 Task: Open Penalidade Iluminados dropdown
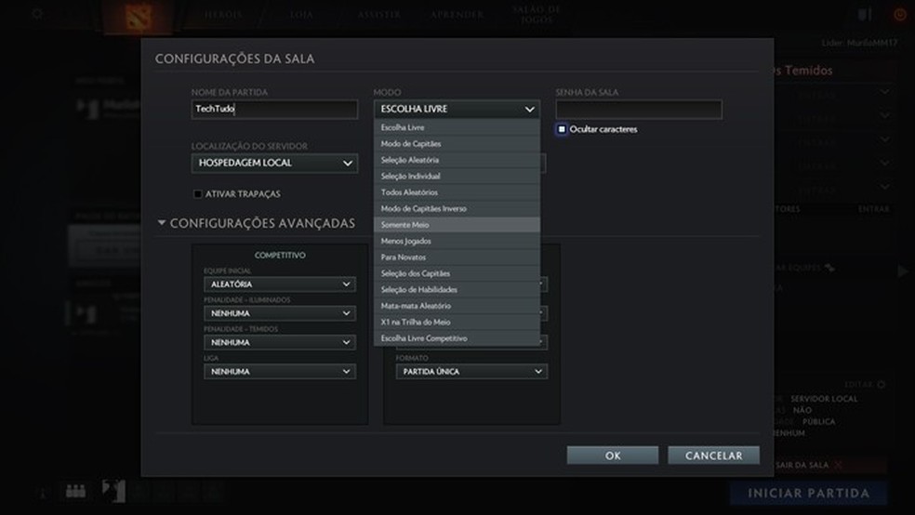280,313
